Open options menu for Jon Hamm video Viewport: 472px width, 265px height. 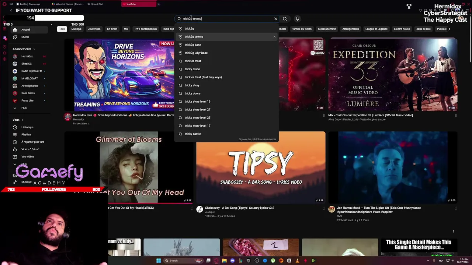coord(456,208)
